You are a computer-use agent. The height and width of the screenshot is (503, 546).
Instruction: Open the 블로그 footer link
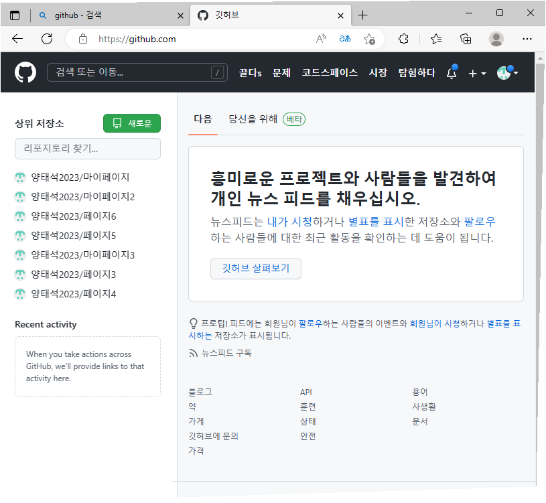pyautogui.click(x=200, y=392)
